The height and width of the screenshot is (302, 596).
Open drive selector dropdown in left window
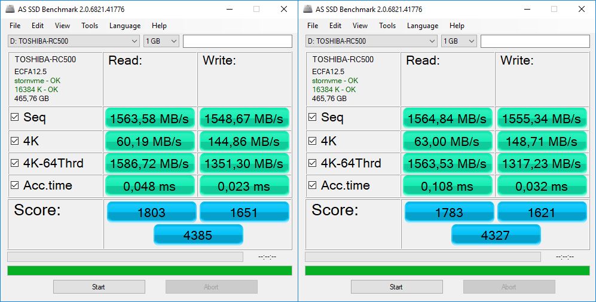point(74,41)
